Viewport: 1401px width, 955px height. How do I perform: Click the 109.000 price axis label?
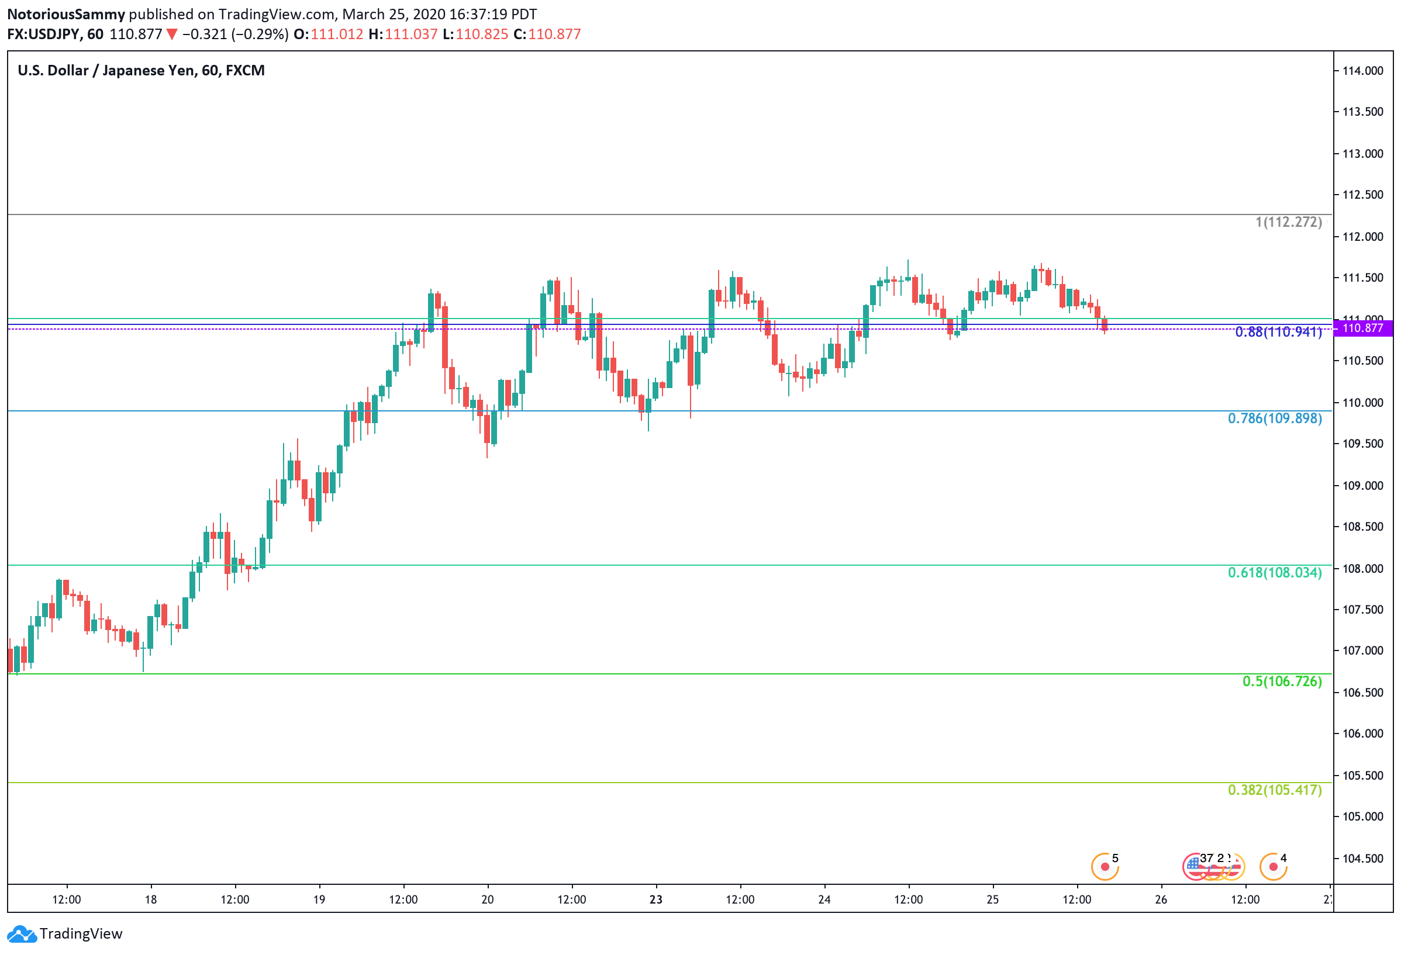[1362, 486]
